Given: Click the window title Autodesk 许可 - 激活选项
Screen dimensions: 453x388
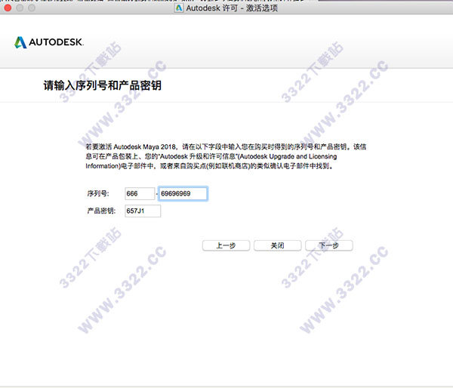Looking at the screenshot, I should (232, 8).
